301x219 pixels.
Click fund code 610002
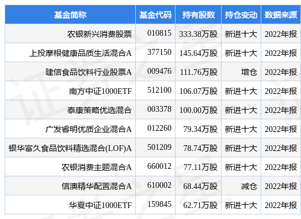coord(159,186)
